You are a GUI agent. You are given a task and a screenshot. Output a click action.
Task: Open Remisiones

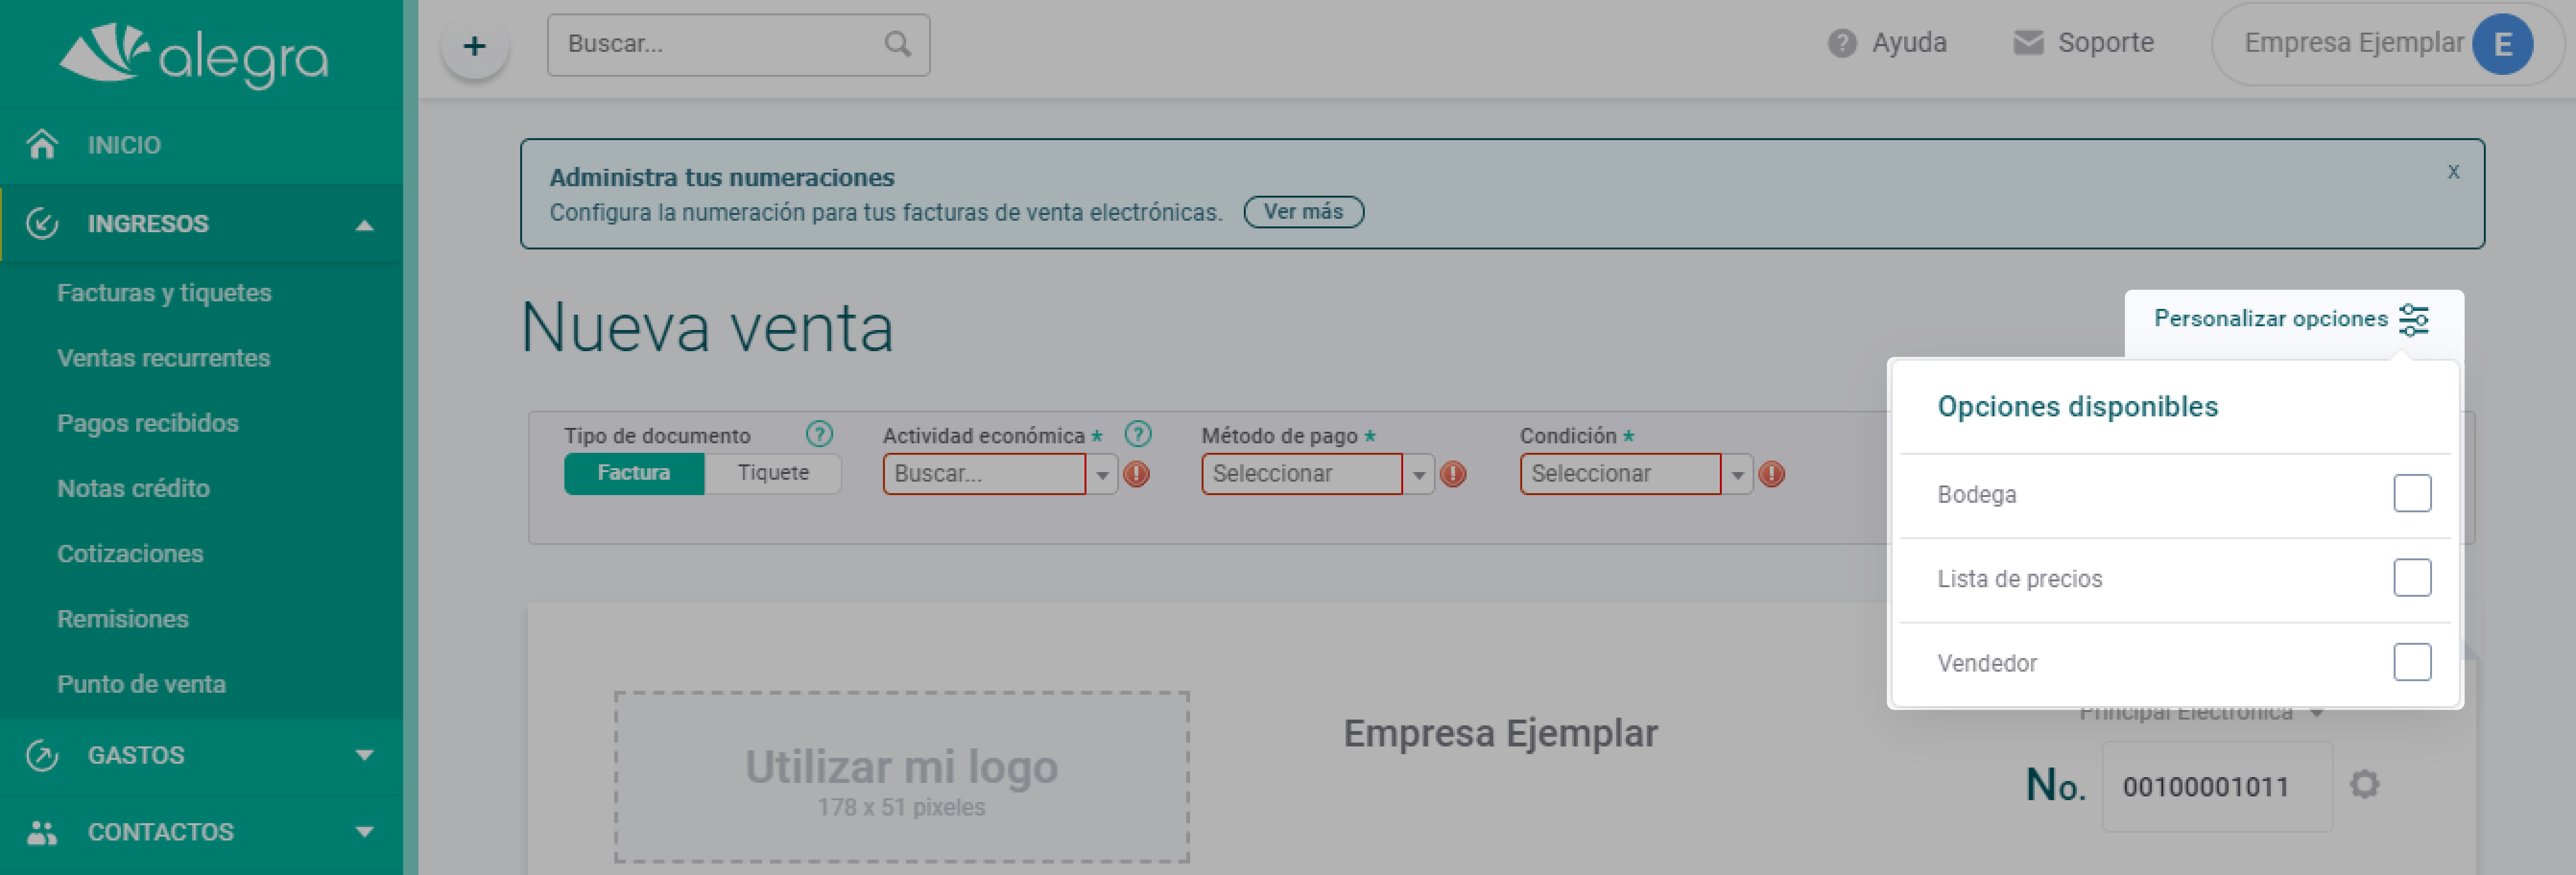pyautogui.click(x=123, y=619)
